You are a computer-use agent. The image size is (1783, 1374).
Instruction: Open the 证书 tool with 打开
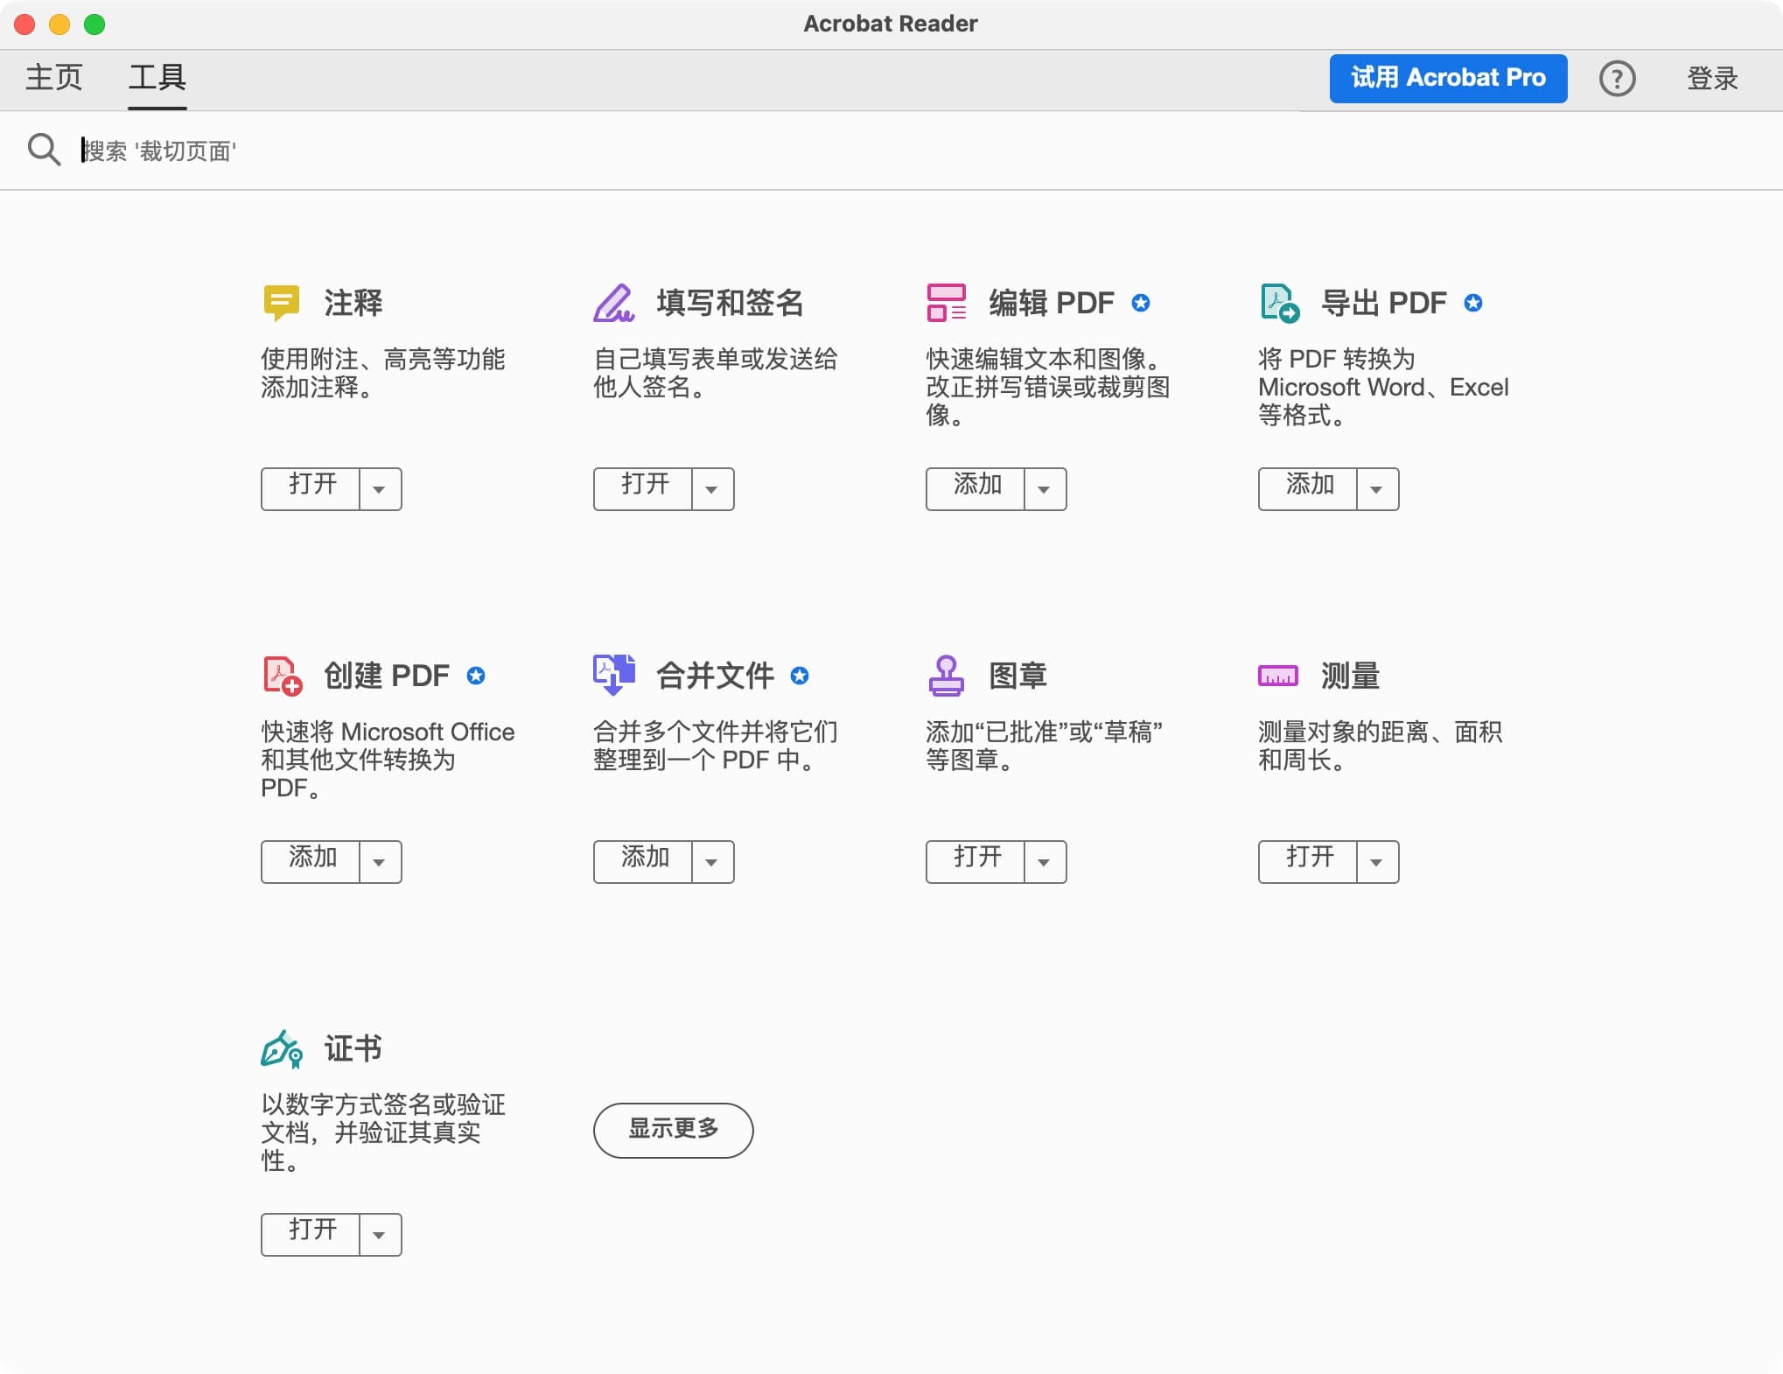coord(311,1235)
